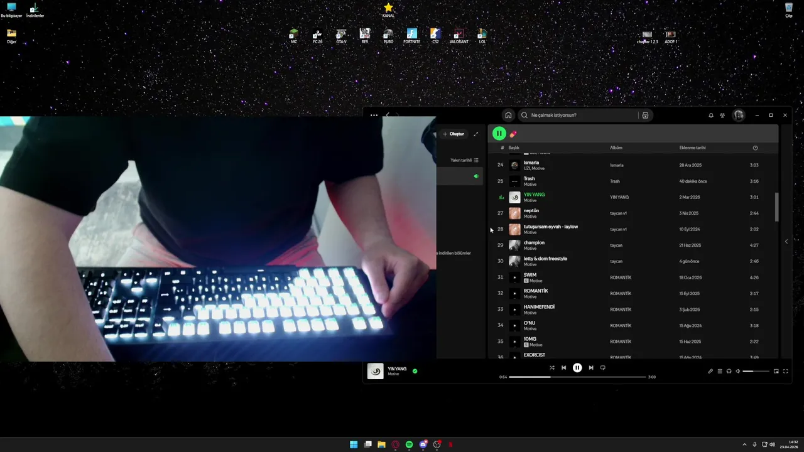Open the Browse icon in the search bar
804x452 pixels.
[645, 115]
